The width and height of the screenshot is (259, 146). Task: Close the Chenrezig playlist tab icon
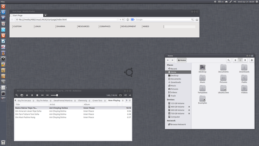89,101
